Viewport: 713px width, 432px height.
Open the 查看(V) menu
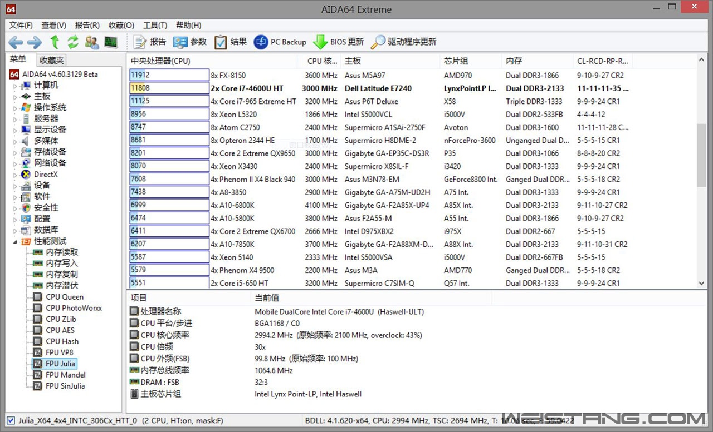pos(53,25)
